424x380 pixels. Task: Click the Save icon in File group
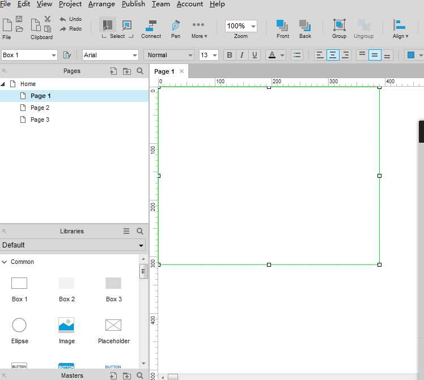(19, 19)
